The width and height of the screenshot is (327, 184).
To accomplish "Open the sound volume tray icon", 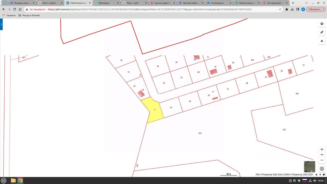I will click(314, 181).
